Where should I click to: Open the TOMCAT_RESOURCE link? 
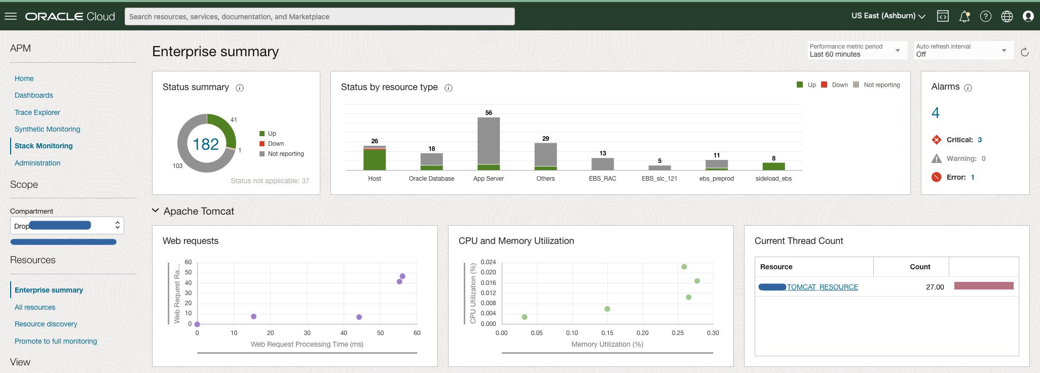click(823, 287)
